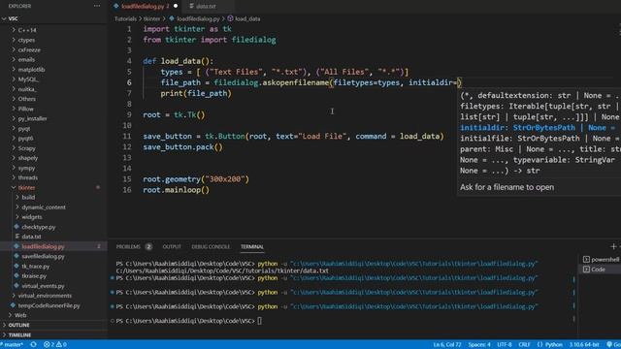
Task: Click Tutorials in the breadcrumb
Action: point(125,18)
